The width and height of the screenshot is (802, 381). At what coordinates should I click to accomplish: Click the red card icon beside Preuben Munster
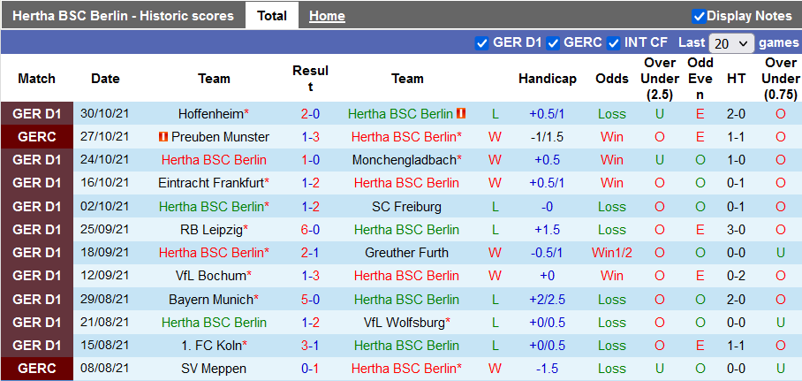click(163, 137)
